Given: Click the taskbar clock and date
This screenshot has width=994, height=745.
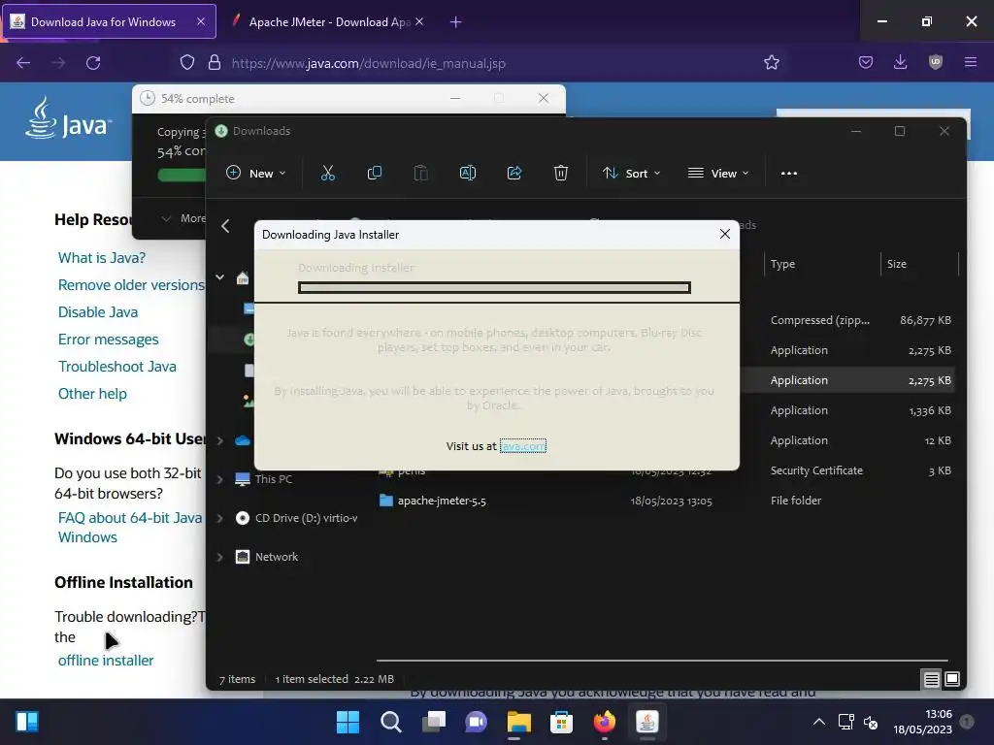Looking at the screenshot, I should [923, 722].
